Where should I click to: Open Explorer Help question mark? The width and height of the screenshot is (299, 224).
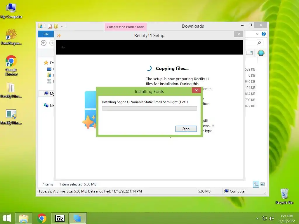pyautogui.click(x=264, y=34)
